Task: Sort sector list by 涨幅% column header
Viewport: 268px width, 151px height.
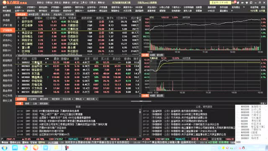Action: 38,18
